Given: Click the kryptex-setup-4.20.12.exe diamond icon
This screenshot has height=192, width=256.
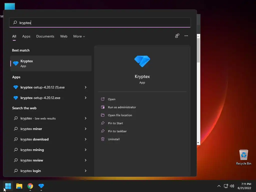Looking at the screenshot, I should point(16,98).
